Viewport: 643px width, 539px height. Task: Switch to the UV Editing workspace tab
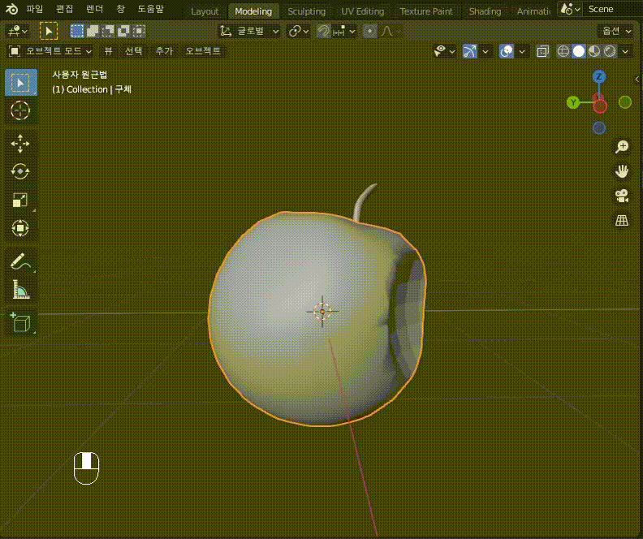[363, 11]
